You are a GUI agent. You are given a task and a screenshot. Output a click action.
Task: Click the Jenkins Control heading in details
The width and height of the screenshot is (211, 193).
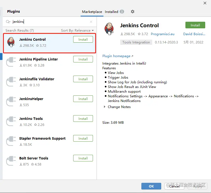(139, 25)
